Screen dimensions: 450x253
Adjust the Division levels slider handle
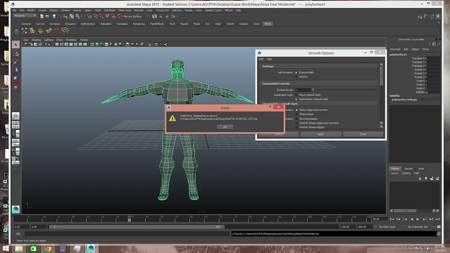click(x=313, y=90)
